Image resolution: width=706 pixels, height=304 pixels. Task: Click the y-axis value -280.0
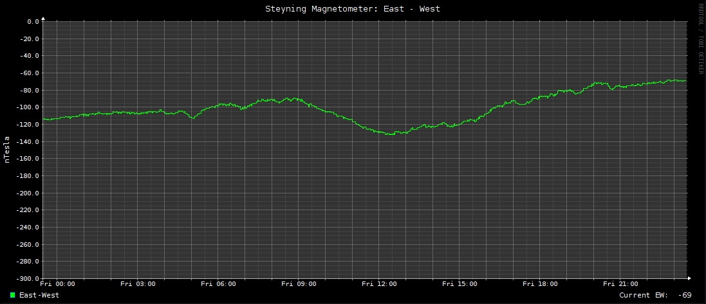pyautogui.click(x=27, y=262)
